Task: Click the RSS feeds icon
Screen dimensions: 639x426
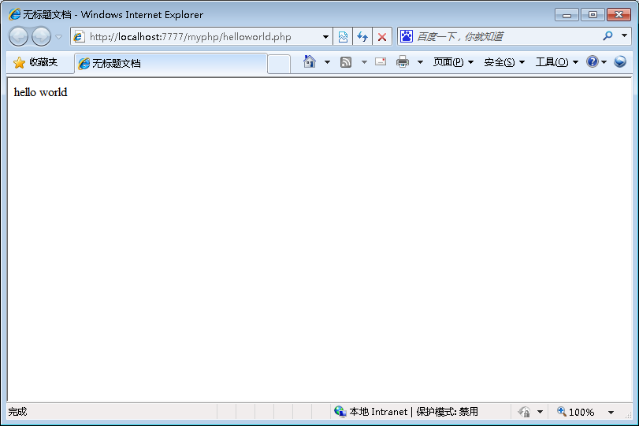Action: point(346,62)
